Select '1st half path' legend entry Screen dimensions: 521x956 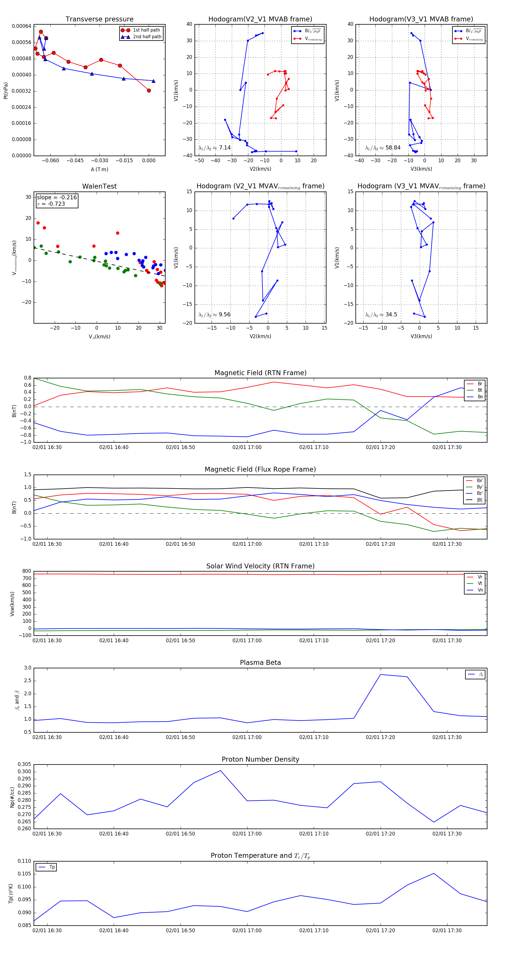click(x=141, y=30)
